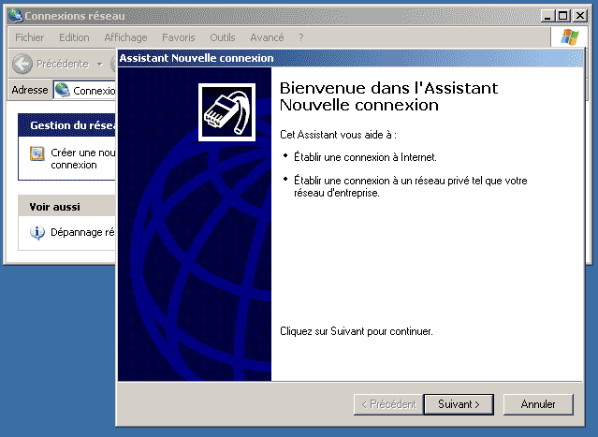Maximize the Connexions réseau window
Image resolution: width=598 pixels, height=437 pixels.
[x=562, y=16]
